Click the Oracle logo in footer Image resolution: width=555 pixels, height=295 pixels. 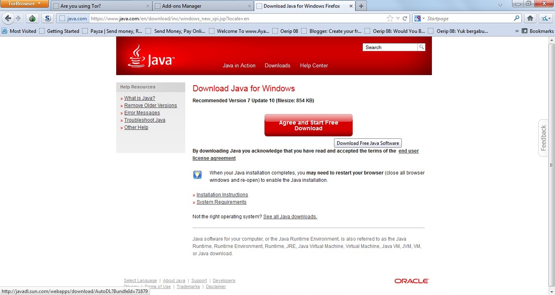tap(412, 281)
